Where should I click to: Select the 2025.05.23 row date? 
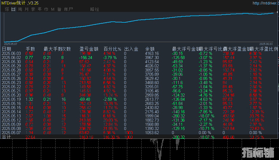point(11,83)
